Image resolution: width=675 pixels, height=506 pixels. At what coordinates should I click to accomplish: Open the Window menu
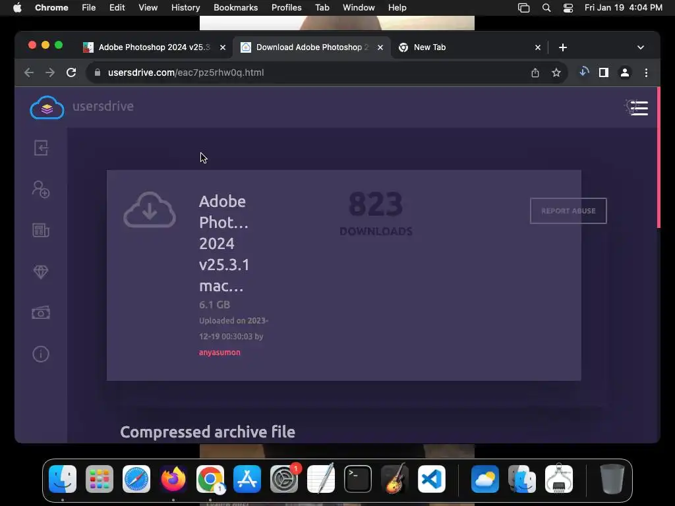[359, 8]
